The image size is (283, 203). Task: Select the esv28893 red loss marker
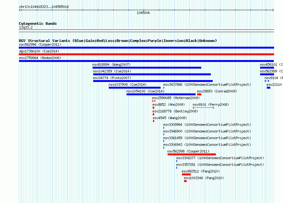[199, 94]
